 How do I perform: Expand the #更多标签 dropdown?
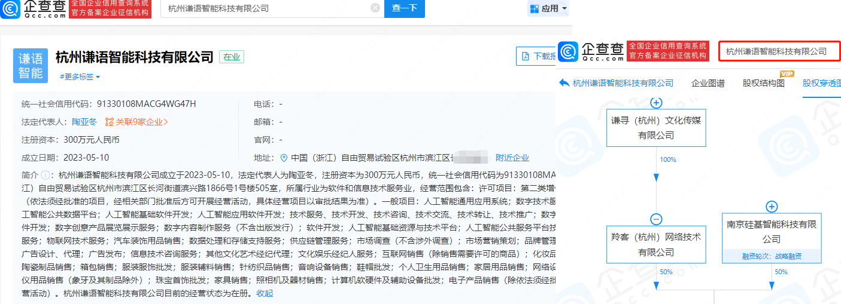click(x=80, y=76)
